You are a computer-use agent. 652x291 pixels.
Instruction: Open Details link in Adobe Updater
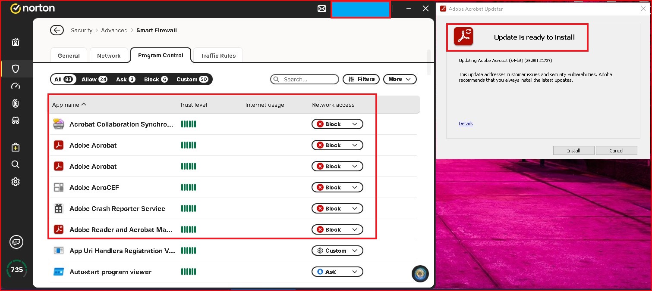click(x=466, y=124)
